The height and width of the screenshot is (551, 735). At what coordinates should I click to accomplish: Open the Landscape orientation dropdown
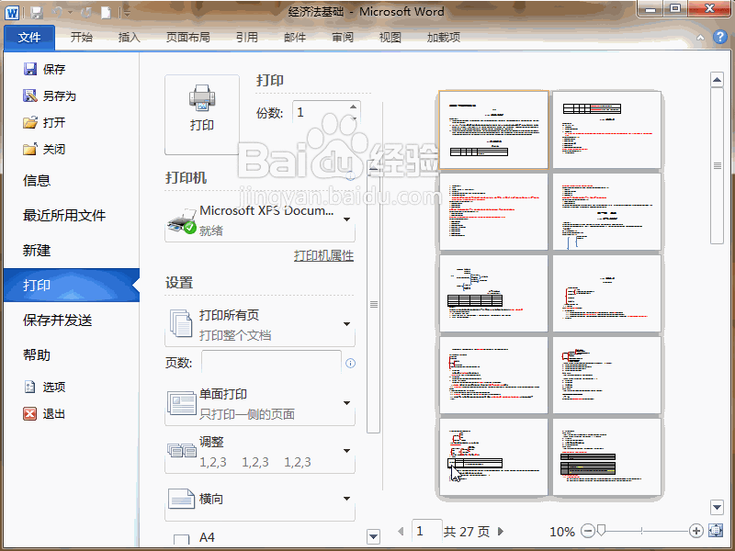coord(260,500)
